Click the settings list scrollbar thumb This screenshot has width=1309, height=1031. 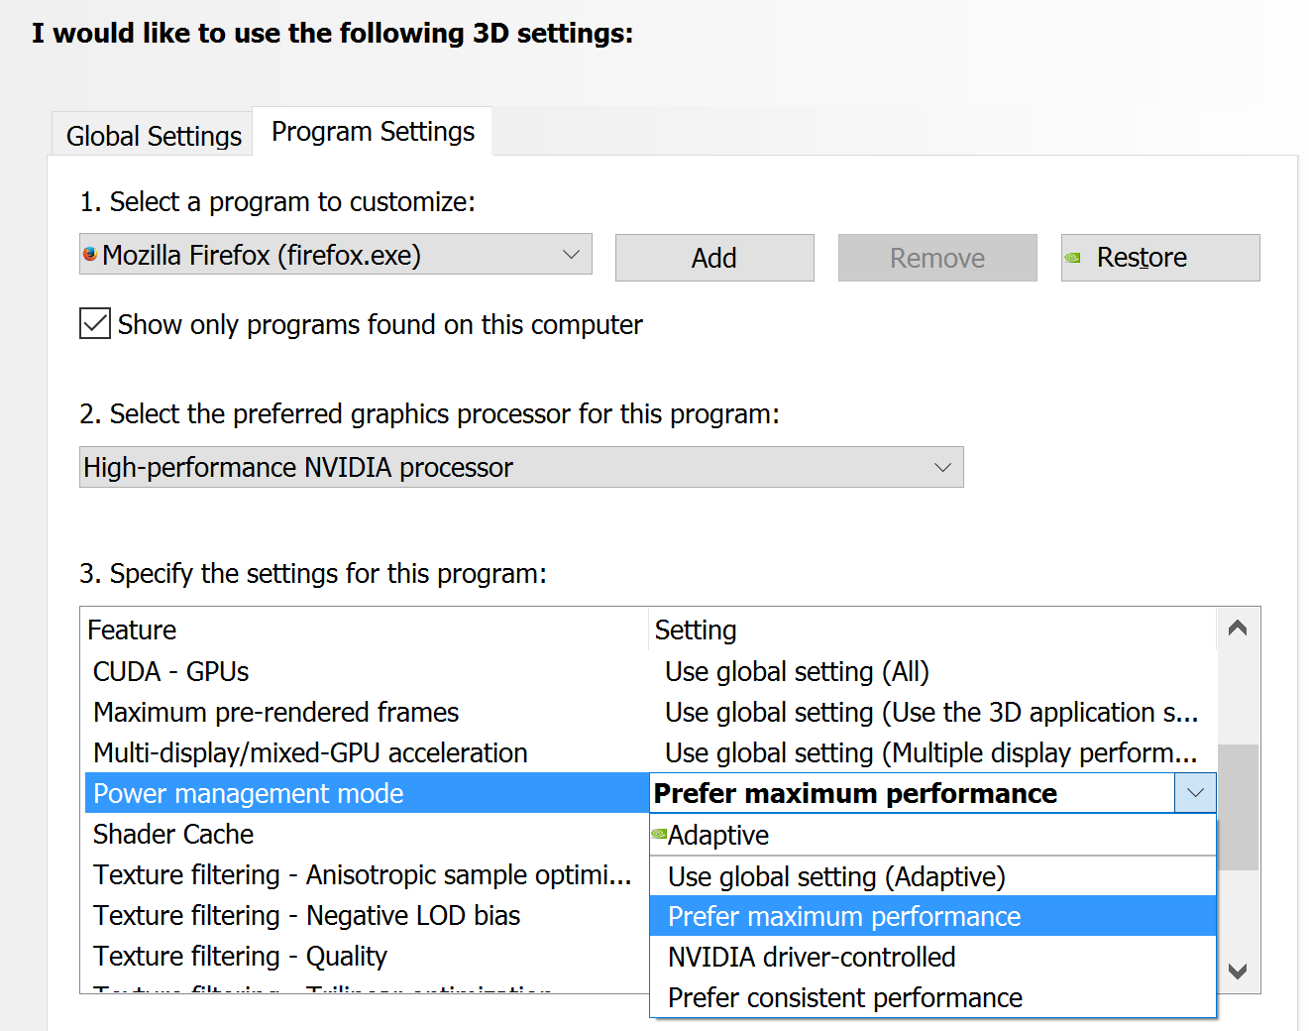point(1238,807)
